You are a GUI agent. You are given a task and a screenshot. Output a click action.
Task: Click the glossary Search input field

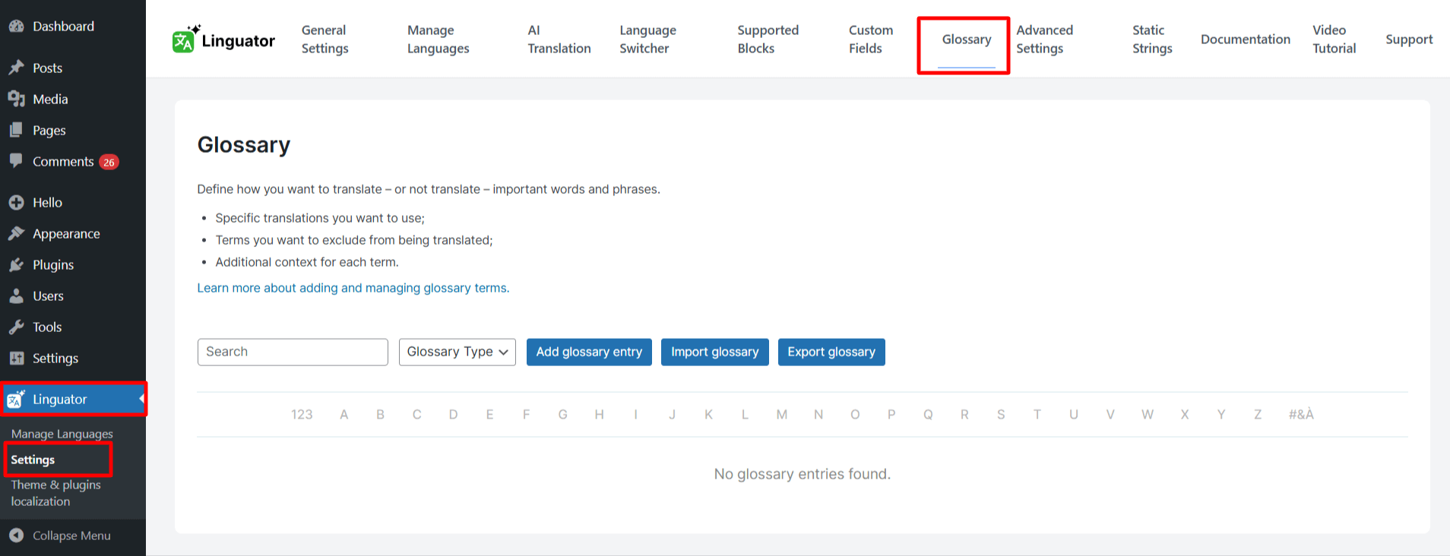tap(293, 352)
